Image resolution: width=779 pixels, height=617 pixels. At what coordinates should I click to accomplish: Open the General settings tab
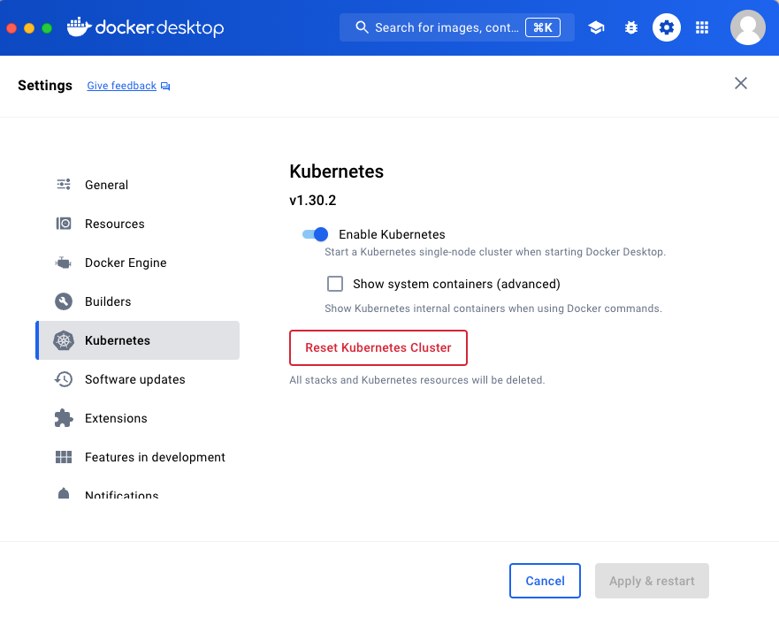coord(106,185)
